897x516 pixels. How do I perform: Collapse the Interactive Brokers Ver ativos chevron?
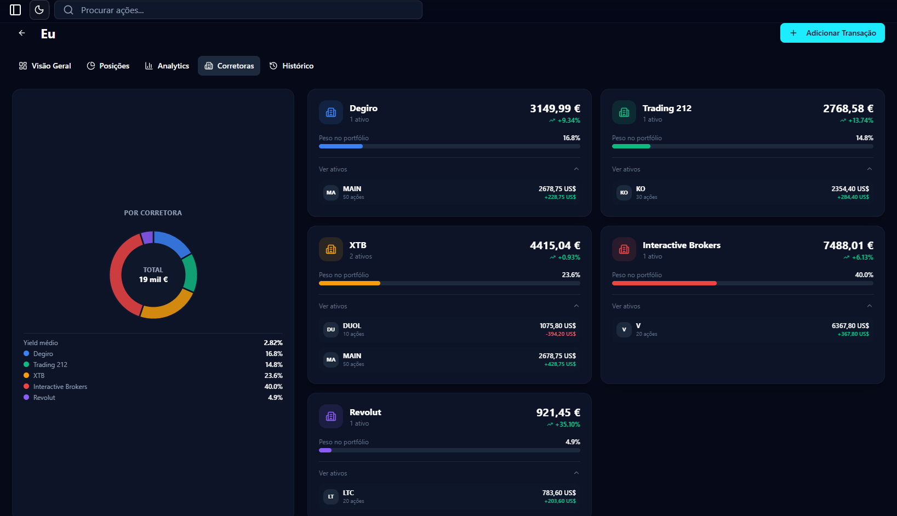coord(869,306)
